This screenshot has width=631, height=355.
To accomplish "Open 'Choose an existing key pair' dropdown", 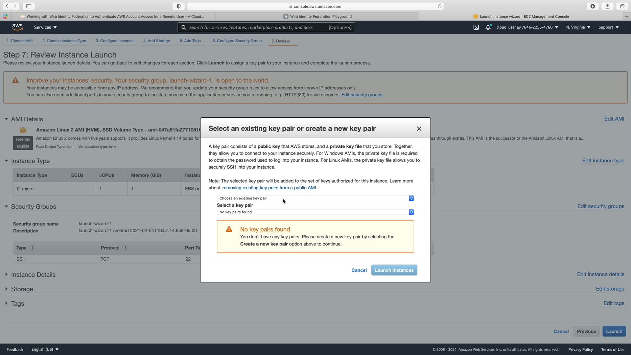I will click(315, 198).
